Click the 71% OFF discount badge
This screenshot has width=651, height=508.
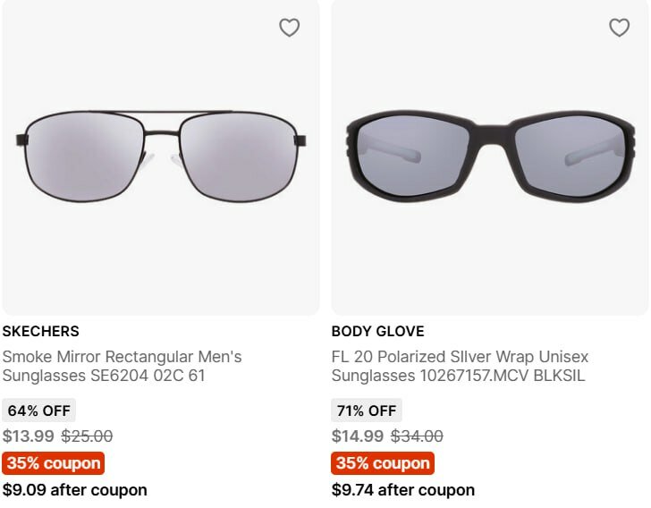[x=367, y=411]
